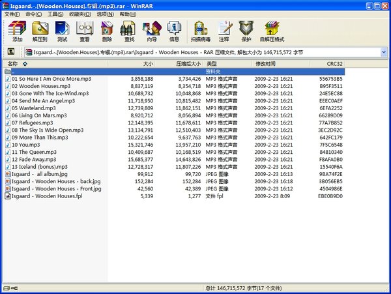Open the Tools (工具) menu

[55, 14]
